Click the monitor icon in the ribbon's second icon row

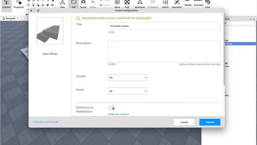pos(33,5)
